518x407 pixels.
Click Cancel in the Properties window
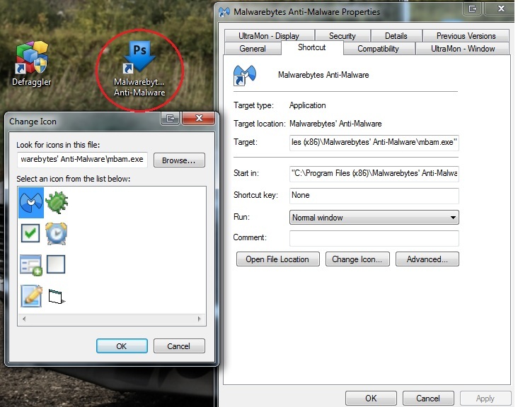tap(428, 398)
